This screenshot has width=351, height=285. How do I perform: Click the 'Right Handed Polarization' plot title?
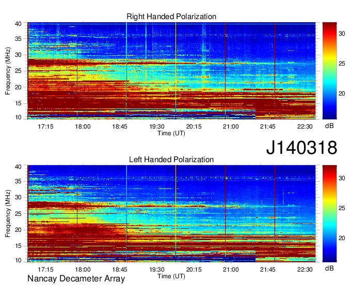tap(171, 17)
